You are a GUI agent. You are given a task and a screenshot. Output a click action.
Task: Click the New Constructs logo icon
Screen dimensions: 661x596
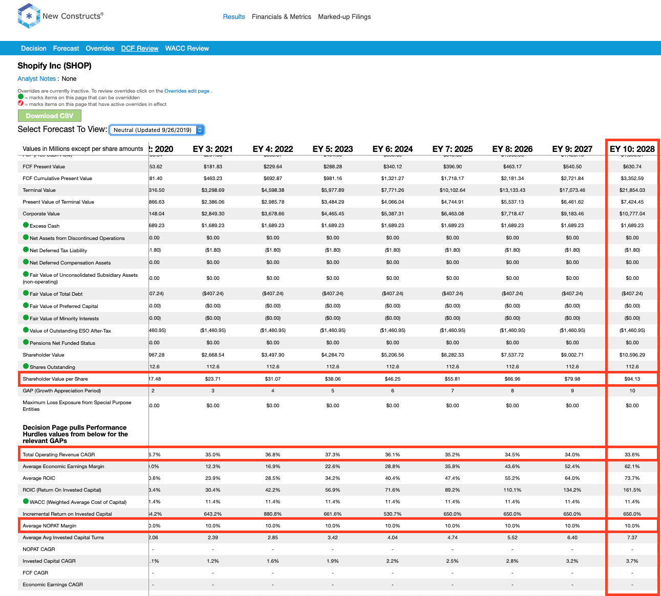29,16
